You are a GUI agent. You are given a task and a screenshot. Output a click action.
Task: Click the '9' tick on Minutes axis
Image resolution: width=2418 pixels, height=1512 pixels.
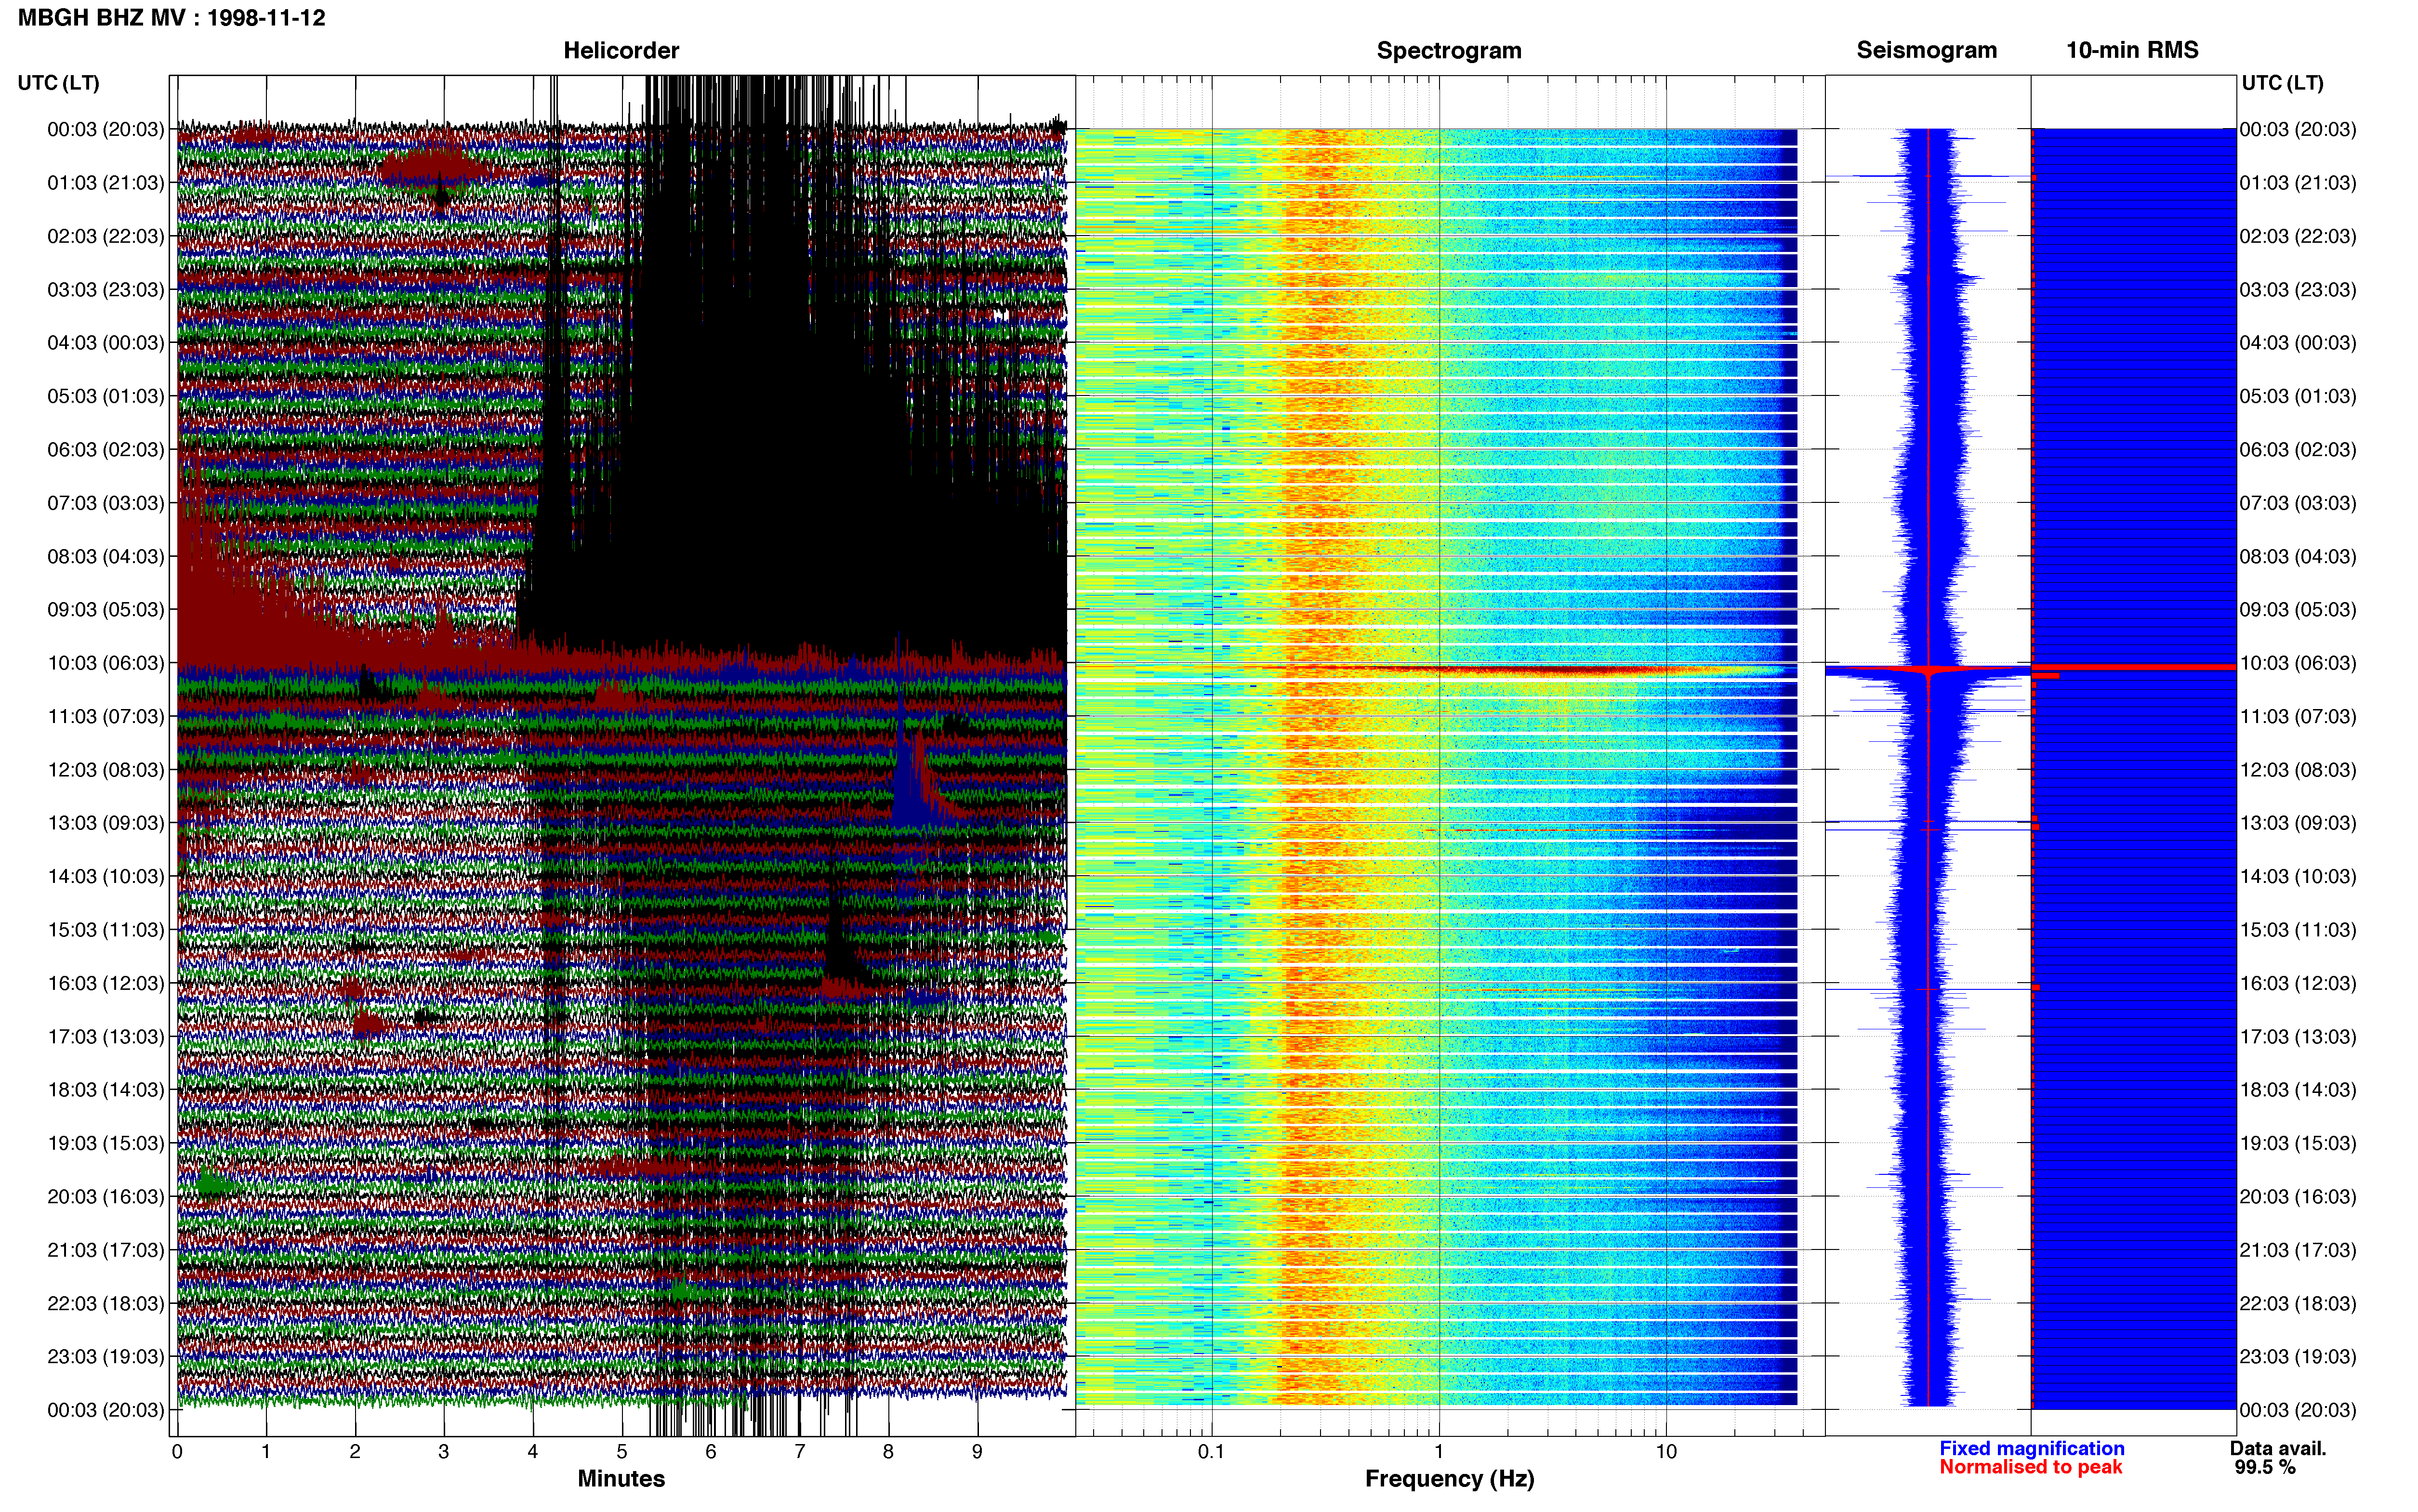point(977,1452)
